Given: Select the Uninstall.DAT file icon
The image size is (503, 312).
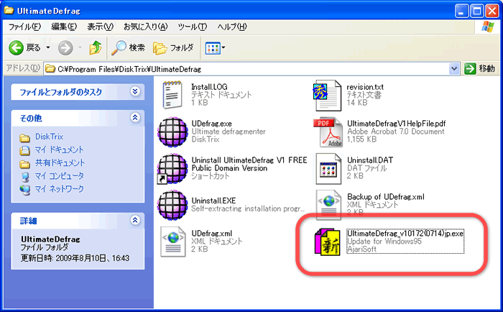Looking at the screenshot, I should [x=328, y=169].
